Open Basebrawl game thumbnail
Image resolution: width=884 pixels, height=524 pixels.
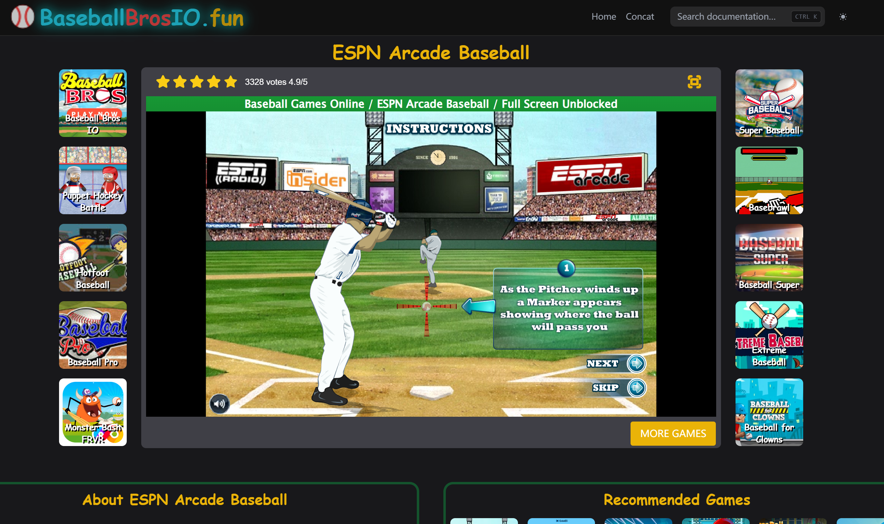click(x=769, y=180)
